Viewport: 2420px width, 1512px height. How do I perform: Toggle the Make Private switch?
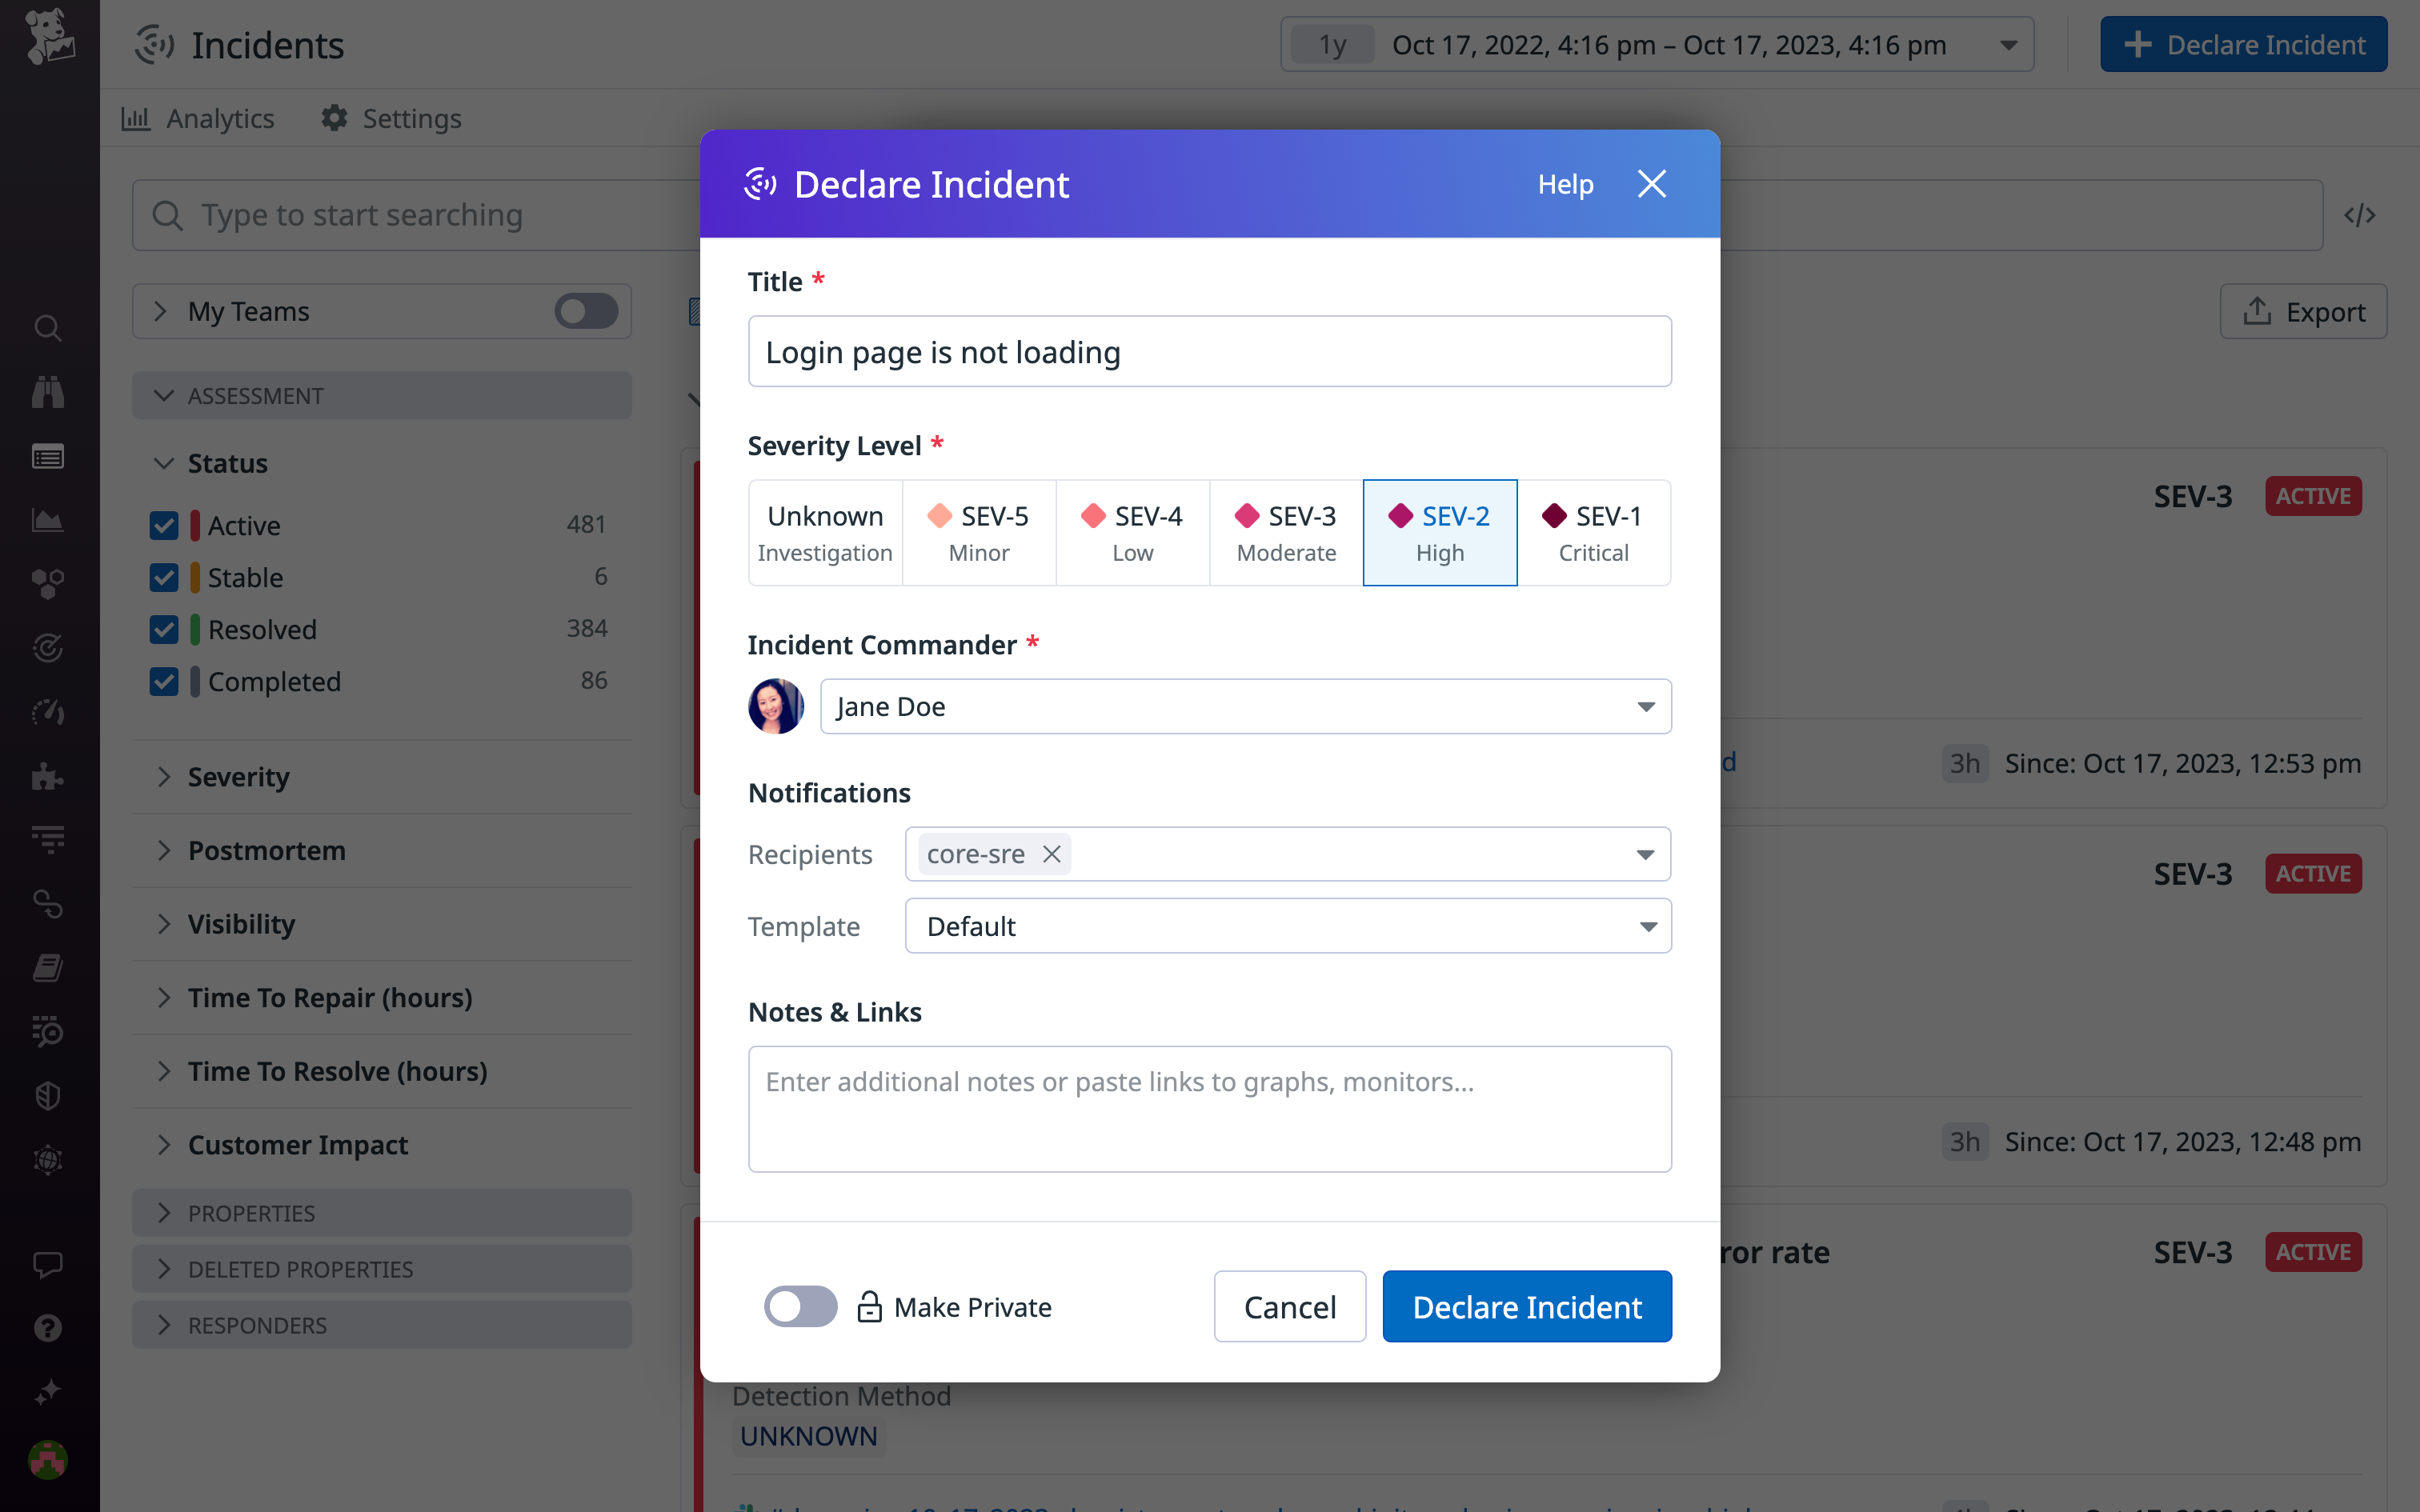800,1306
